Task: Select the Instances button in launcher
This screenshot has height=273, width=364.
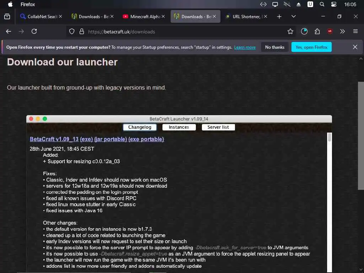Action: [x=179, y=127]
